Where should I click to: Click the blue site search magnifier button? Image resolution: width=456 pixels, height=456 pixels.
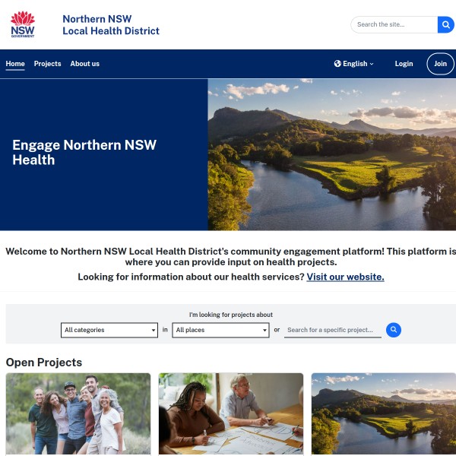coord(445,24)
